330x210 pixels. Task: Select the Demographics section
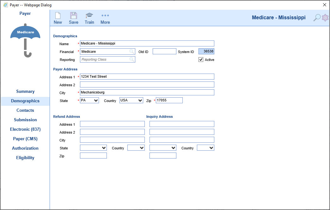(x=25, y=101)
